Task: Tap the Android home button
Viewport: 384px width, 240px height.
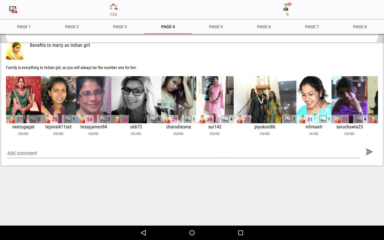Action: pos(192,232)
